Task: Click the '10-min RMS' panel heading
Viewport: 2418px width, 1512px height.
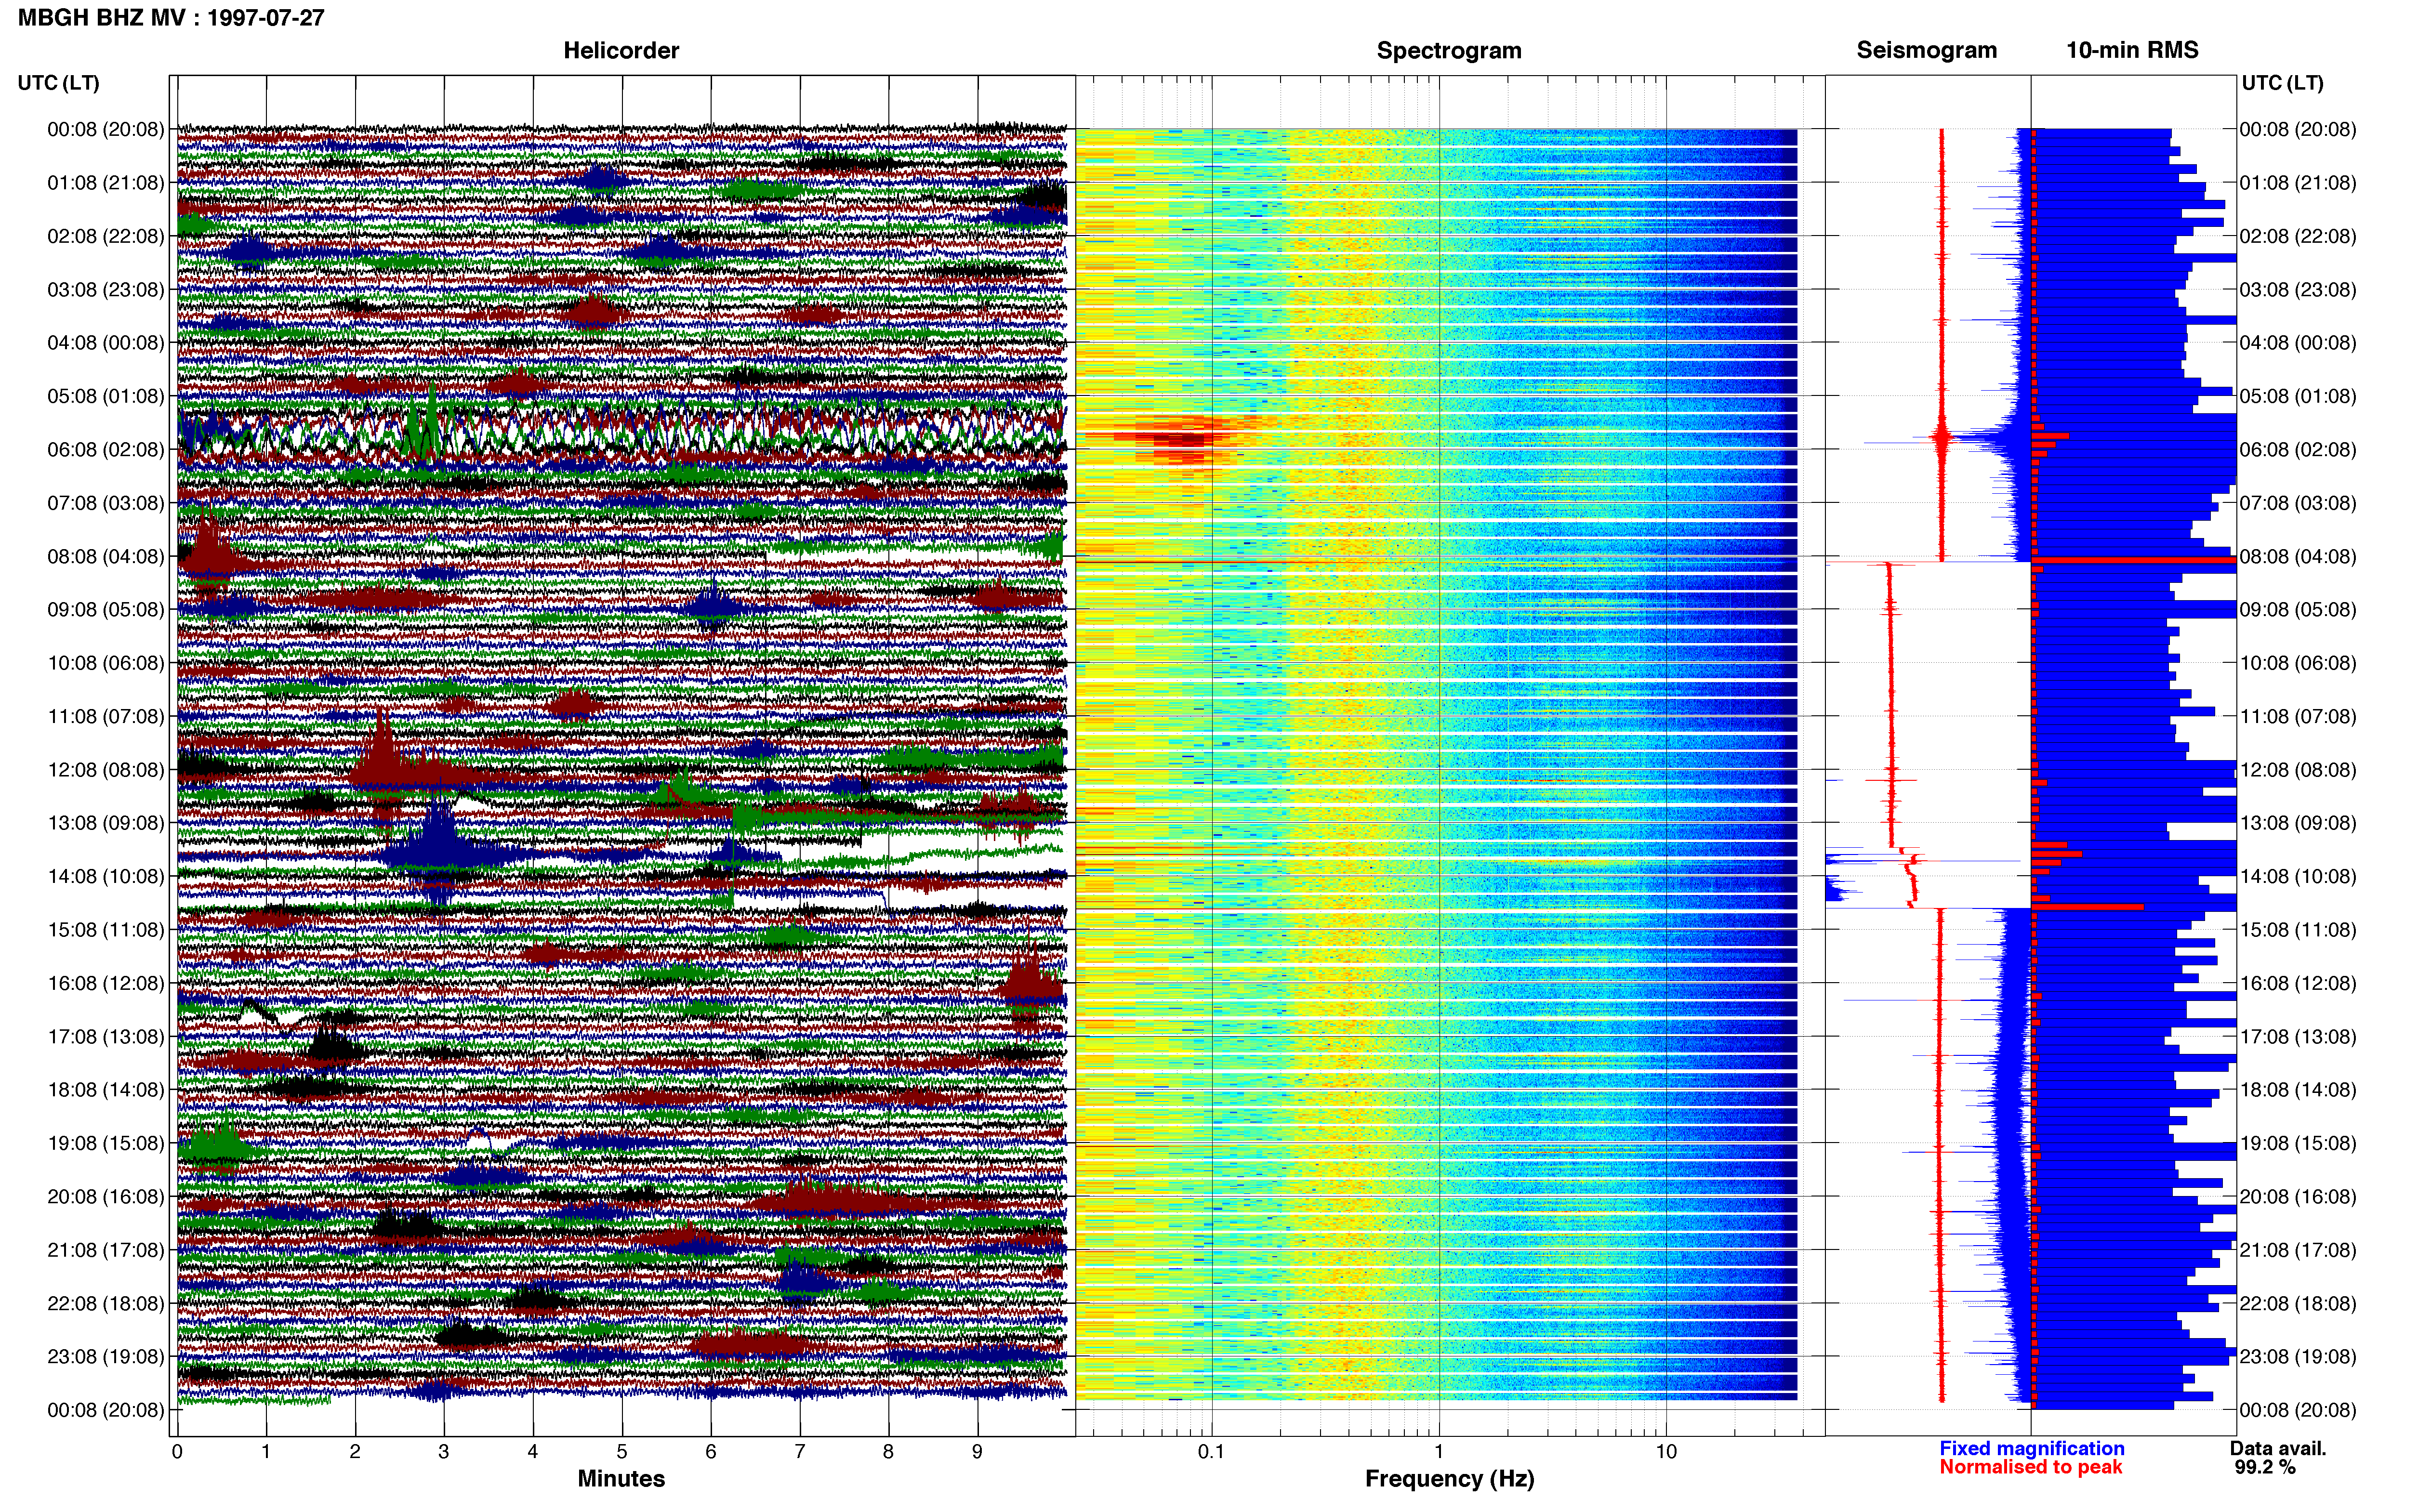Action: (x=2132, y=51)
